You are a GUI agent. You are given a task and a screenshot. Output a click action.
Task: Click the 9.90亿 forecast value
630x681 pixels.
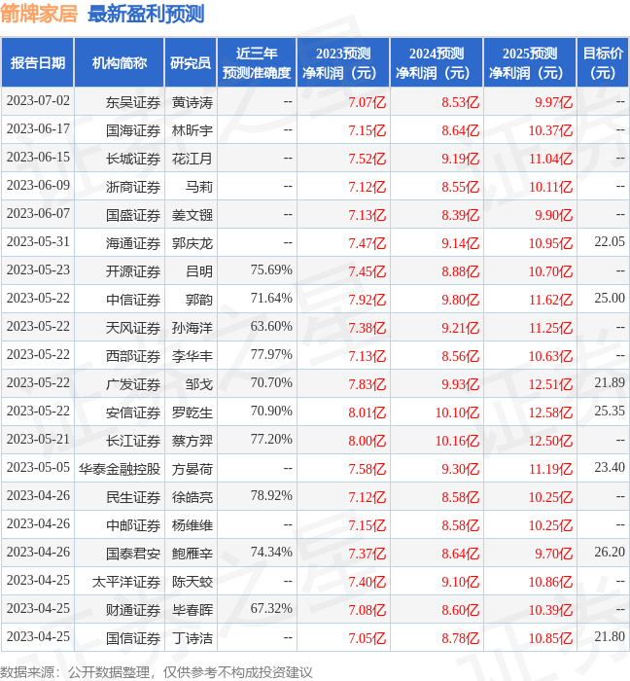coord(553,215)
